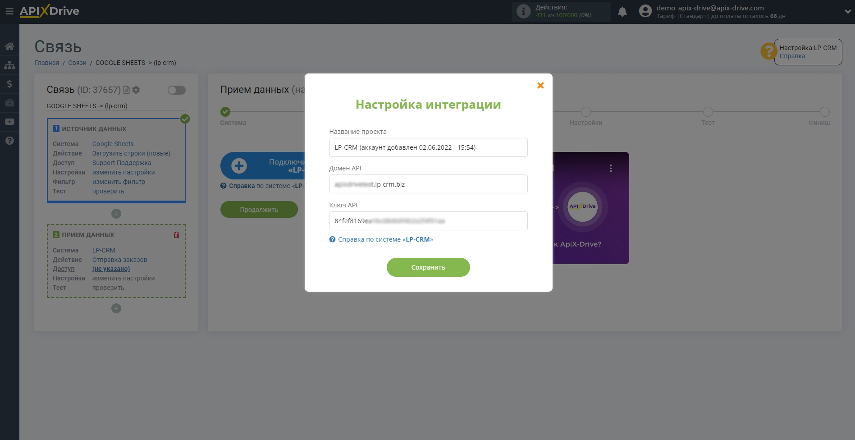Click the Сохранить button

428,267
